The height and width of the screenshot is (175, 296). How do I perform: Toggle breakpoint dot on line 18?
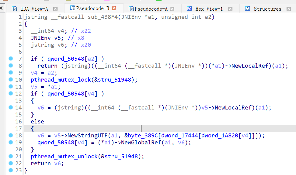11,135
